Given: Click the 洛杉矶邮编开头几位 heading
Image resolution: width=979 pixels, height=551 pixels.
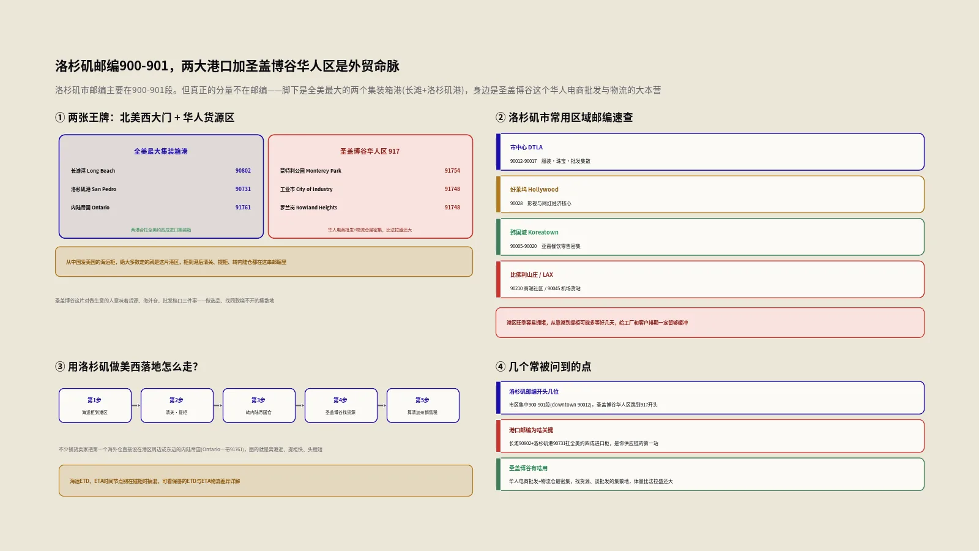Looking at the screenshot, I should click(534, 392).
